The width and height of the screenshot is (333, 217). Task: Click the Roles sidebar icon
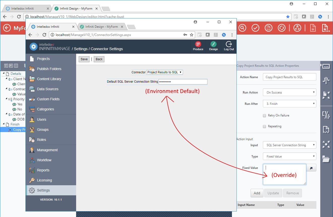(32, 140)
